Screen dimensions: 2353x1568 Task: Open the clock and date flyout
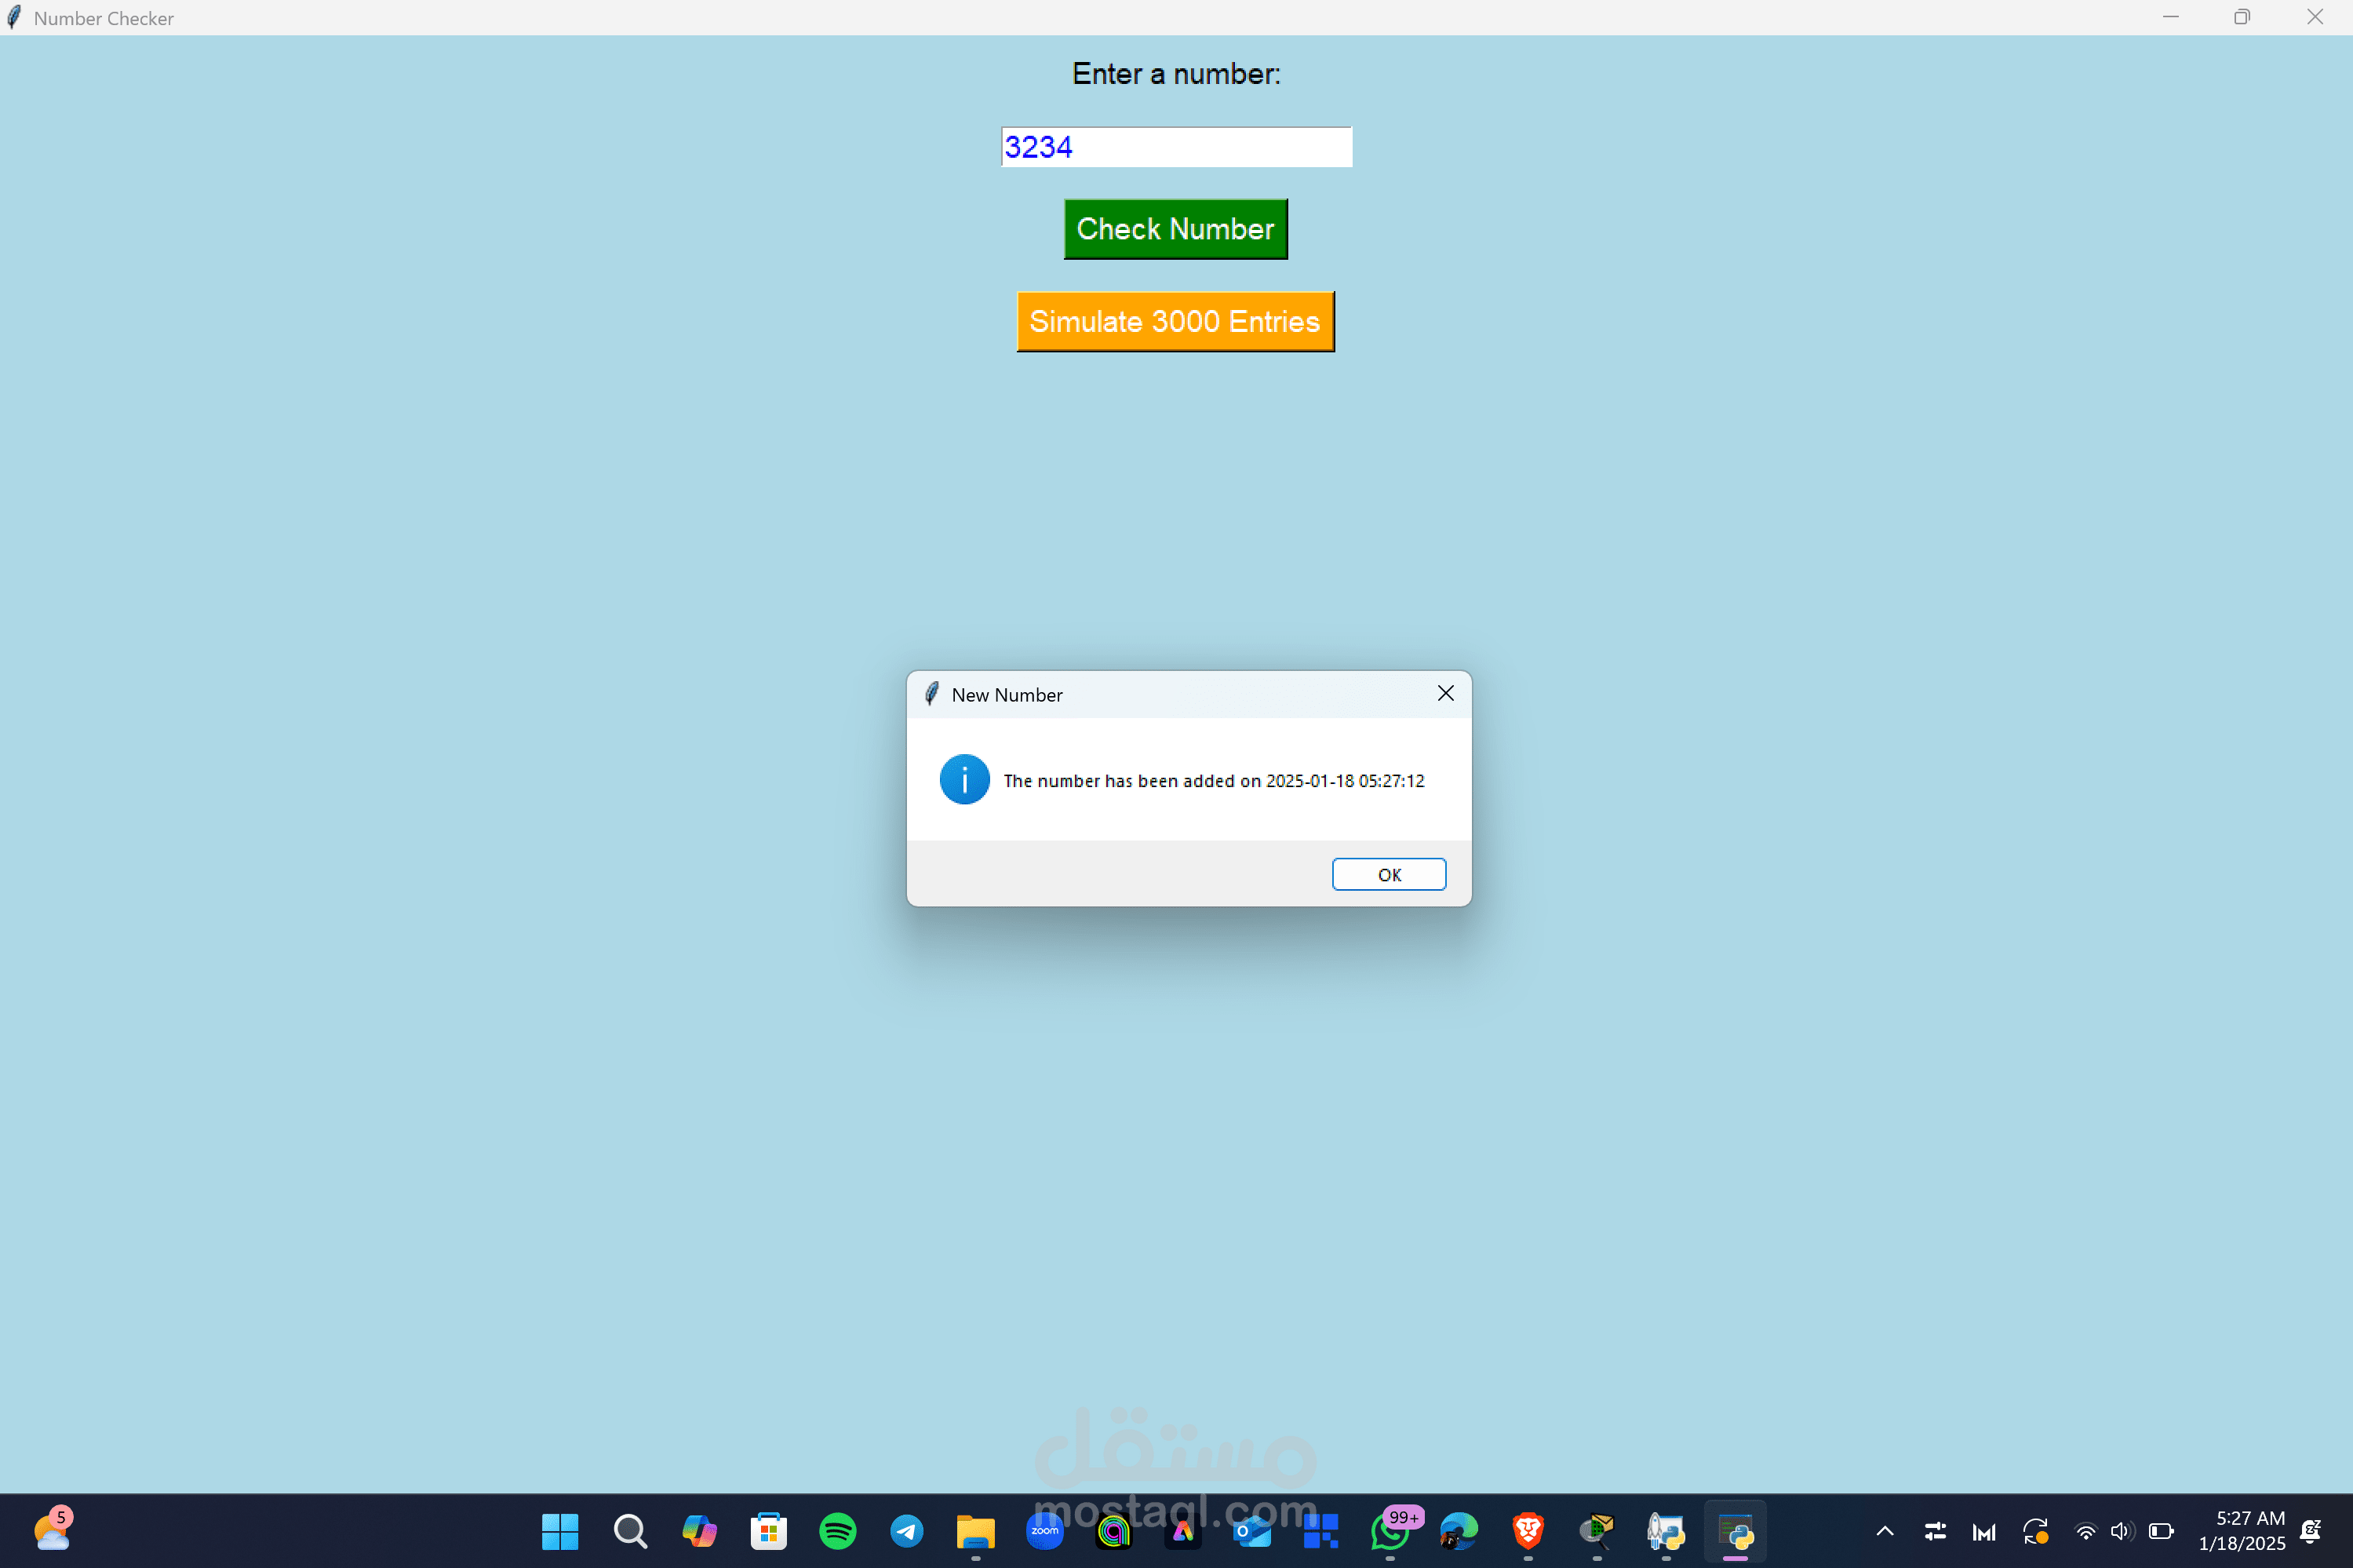(2241, 1530)
